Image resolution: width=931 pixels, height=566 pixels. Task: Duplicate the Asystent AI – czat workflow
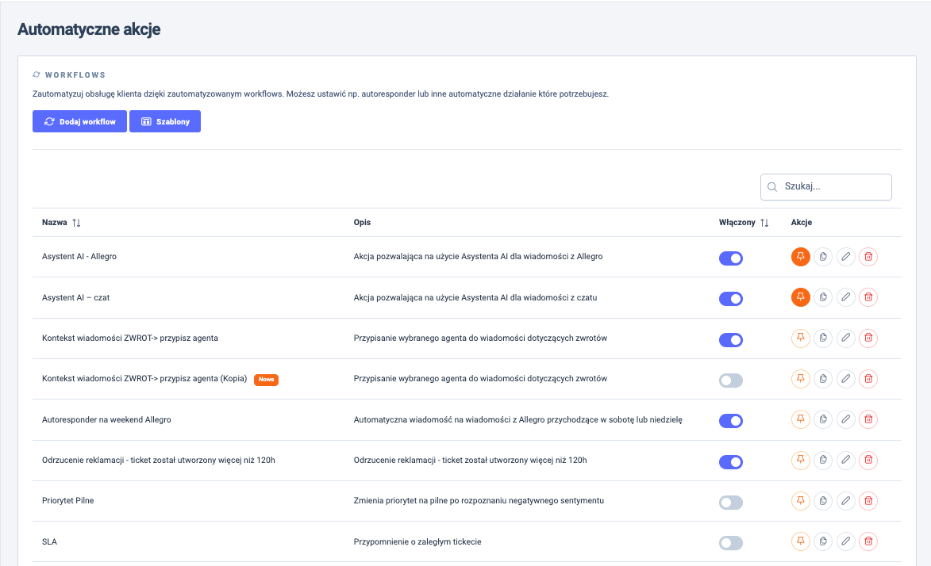pyautogui.click(x=823, y=297)
